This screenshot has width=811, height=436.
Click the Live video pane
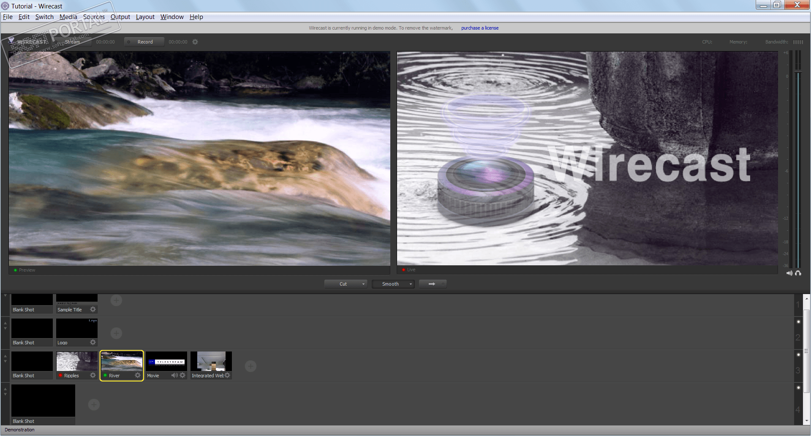(587, 158)
